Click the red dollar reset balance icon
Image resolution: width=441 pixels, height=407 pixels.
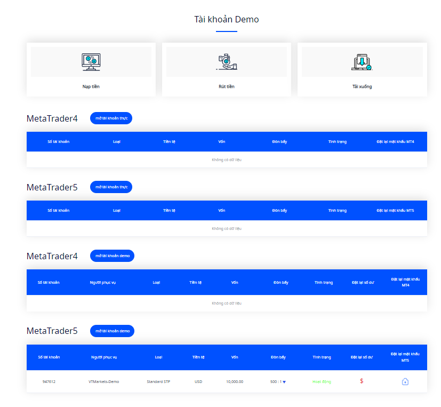[362, 381]
